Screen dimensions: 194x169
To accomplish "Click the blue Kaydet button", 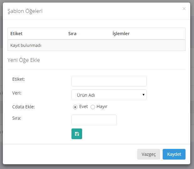I will [x=174, y=154].
